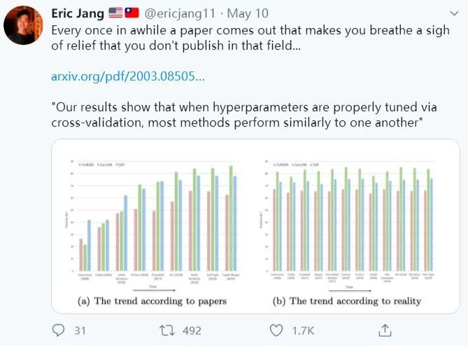This screenshot has width=468, height=349.
Task: Click the 31 replies count
Action: pos(80,331)
